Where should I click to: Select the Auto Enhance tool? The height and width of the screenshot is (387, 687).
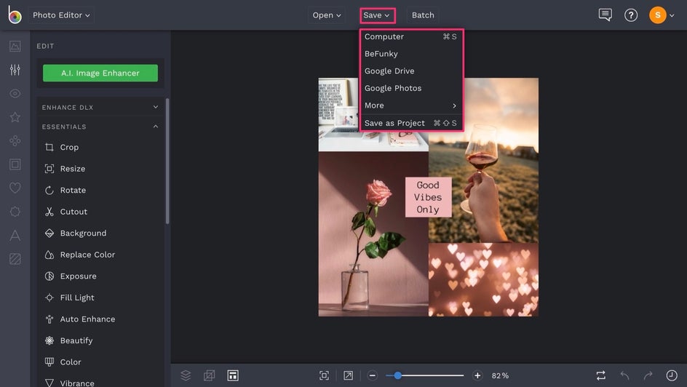(100, 319)
